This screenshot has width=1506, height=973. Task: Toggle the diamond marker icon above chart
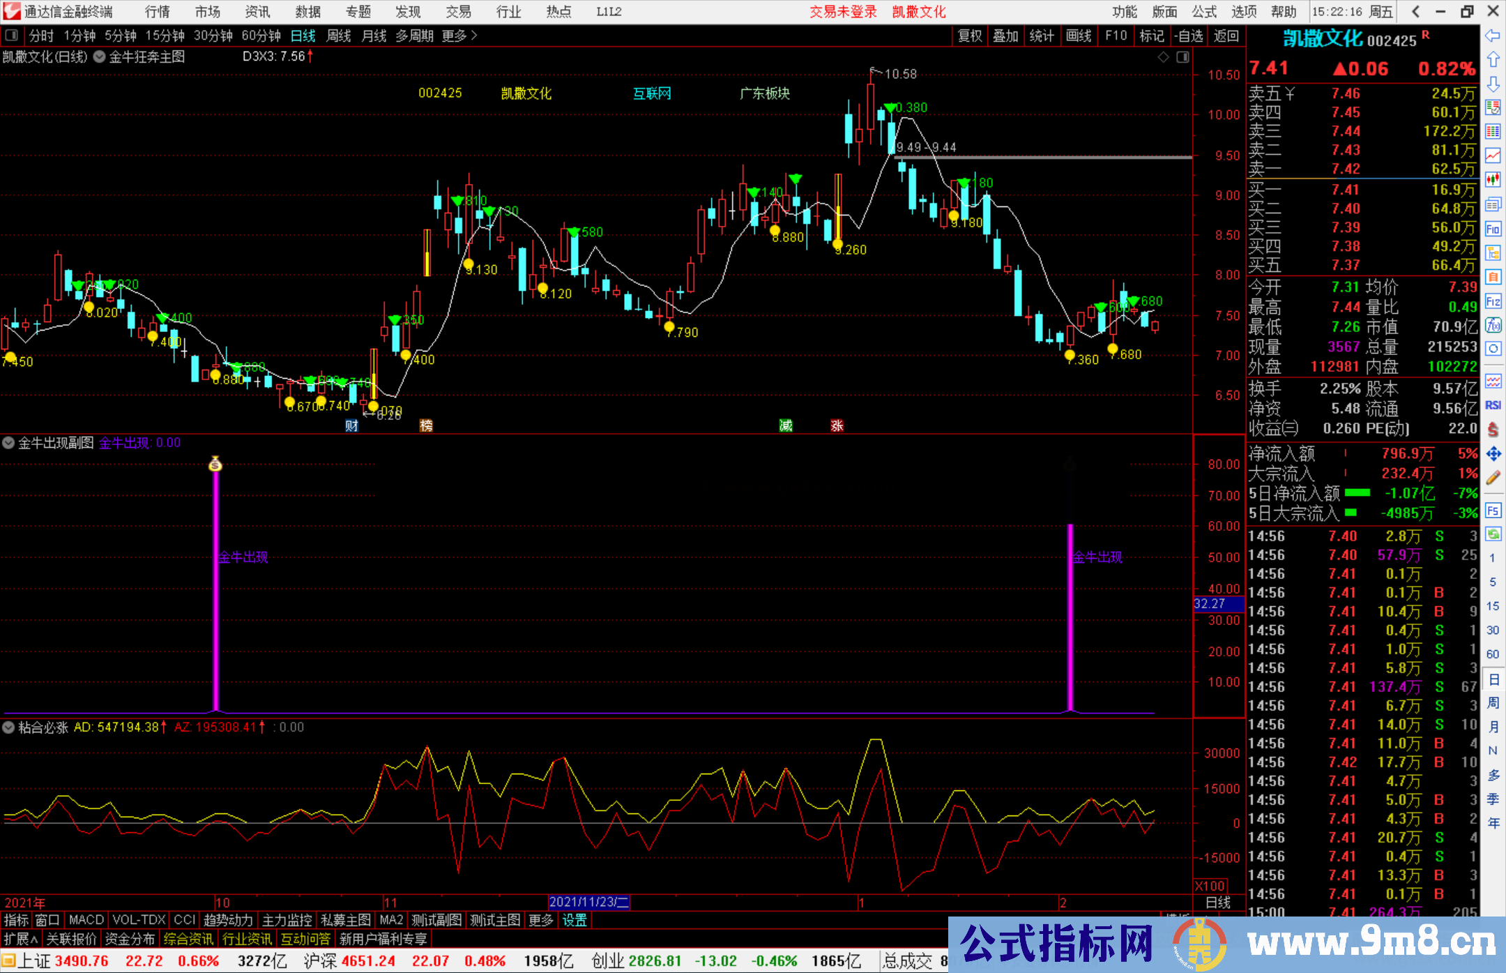(x=1163, y=57)
